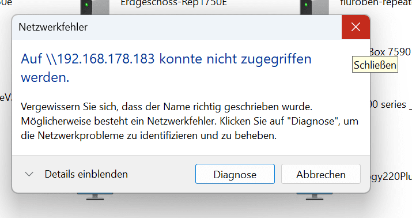Close the Netzwerkfehler dialog with X
This screenshot has height=218, width=412.
(356, 27)
